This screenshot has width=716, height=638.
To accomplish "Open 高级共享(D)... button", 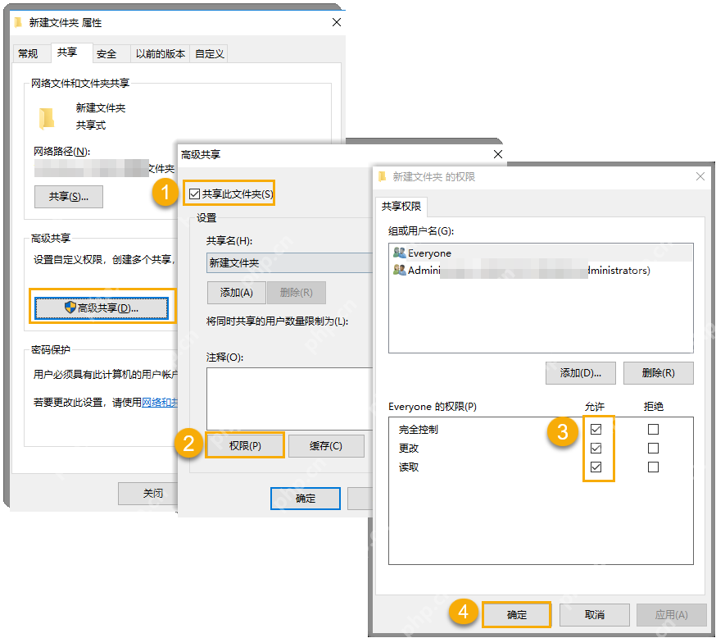I will (102, 308).
